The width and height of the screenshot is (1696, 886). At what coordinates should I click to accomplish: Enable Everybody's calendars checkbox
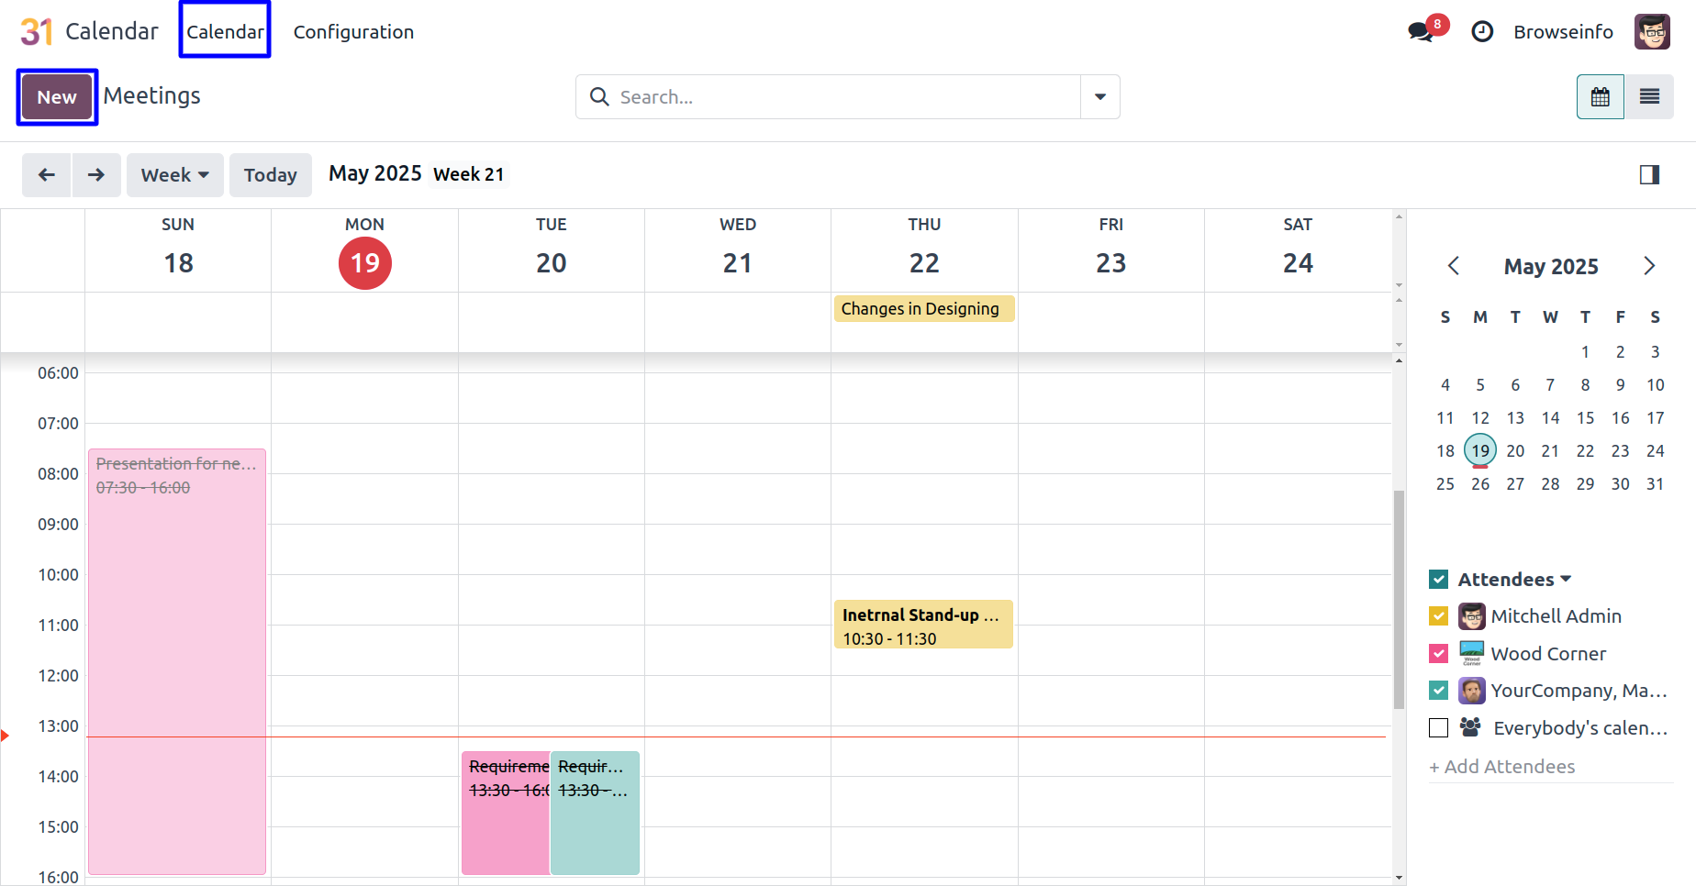1438,728
